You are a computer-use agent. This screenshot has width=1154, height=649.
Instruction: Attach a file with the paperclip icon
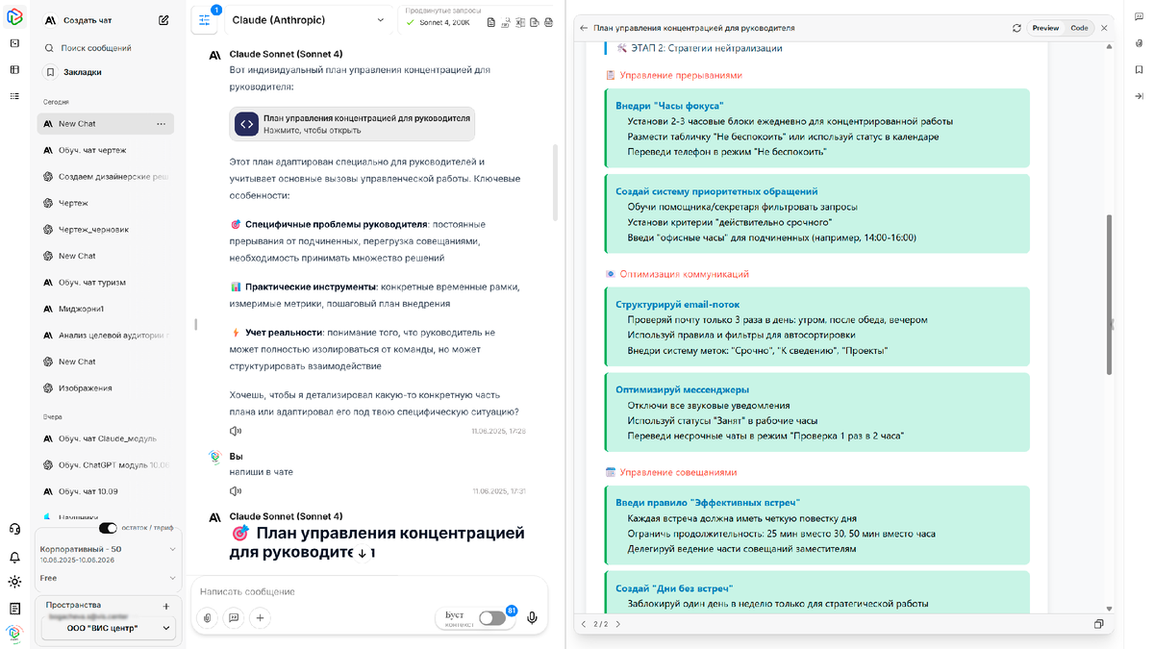click(207, 618)
